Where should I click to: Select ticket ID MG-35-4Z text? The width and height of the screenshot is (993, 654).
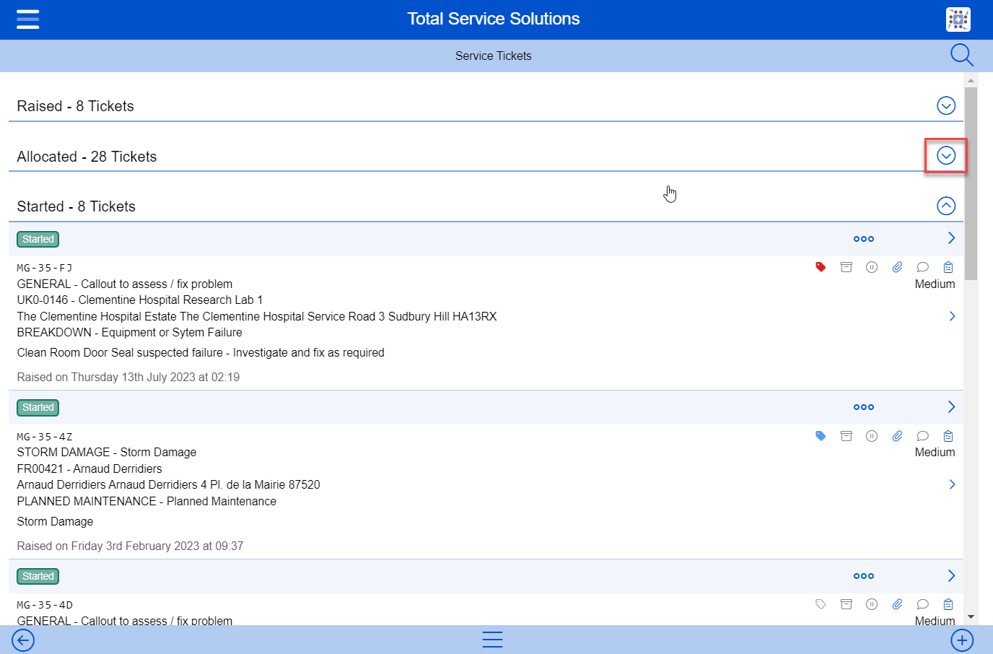(45, 437)
